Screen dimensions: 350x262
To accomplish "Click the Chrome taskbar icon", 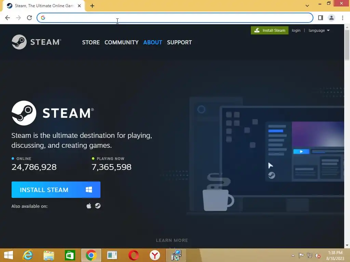I will (91, 255).
